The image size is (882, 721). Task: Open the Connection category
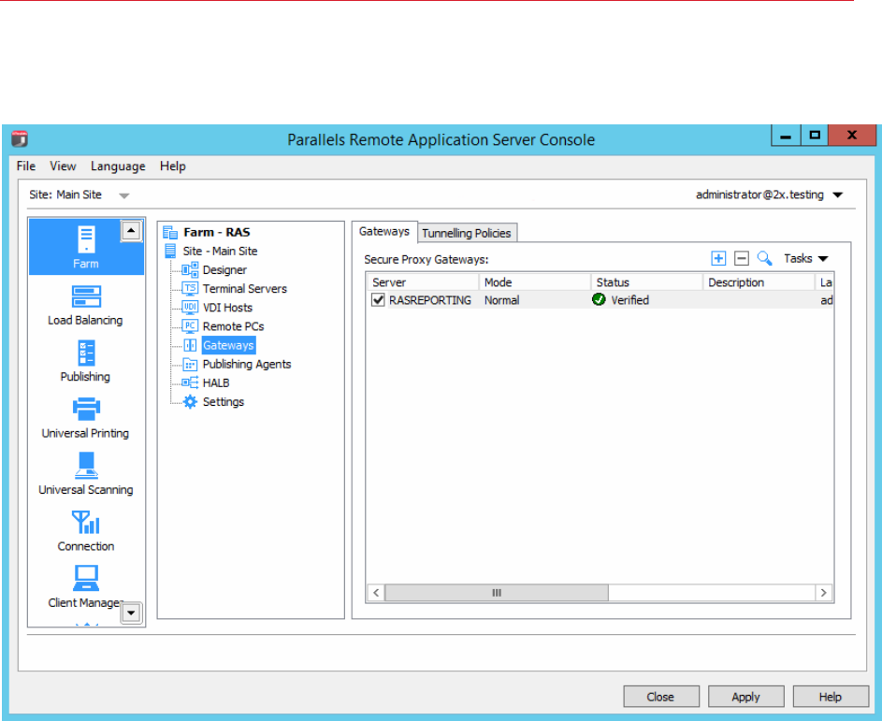point(85,531)
